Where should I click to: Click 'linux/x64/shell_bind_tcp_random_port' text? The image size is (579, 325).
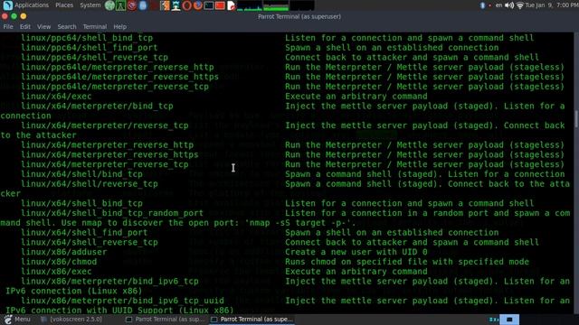point(112,213)
